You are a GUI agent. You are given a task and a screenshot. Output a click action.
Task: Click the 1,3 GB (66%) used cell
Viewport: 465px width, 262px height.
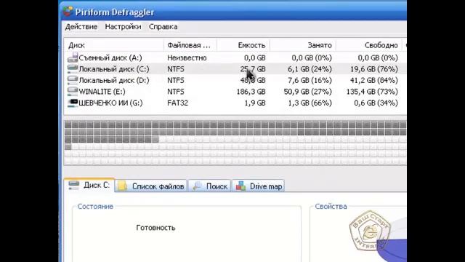click(310, 103)
